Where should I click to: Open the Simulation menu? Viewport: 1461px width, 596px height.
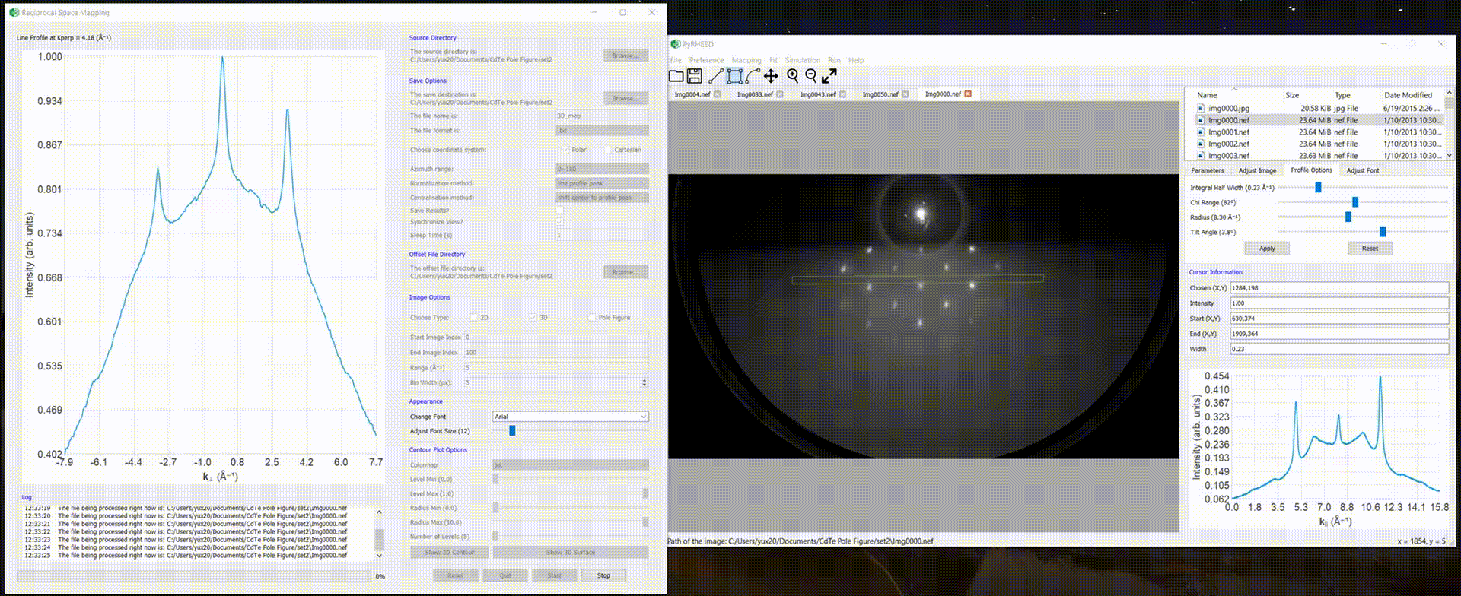tap(802, 60)
